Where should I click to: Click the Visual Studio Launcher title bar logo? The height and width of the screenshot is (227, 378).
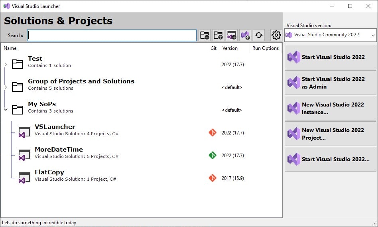point(6,6)
